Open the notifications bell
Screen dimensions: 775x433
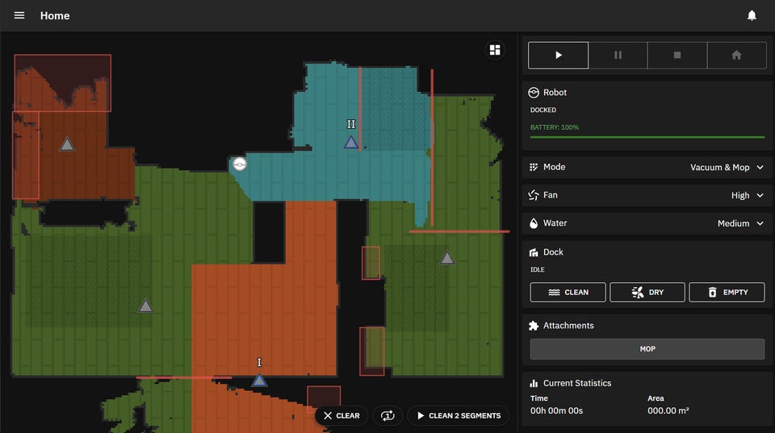[x=752, y=15]
